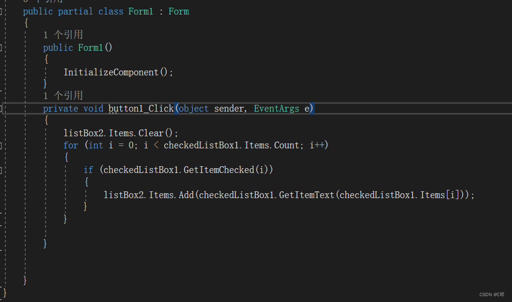Collapse the button1_Click method body

click(2, 109)
